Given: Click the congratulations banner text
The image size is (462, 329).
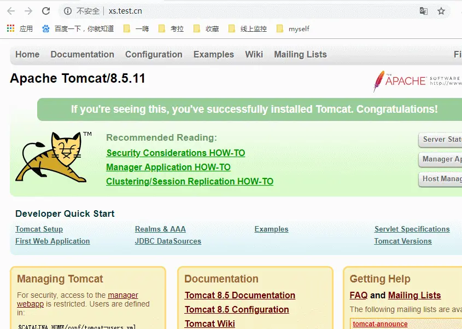Looking at the screenshot, I should coord(254,109).
